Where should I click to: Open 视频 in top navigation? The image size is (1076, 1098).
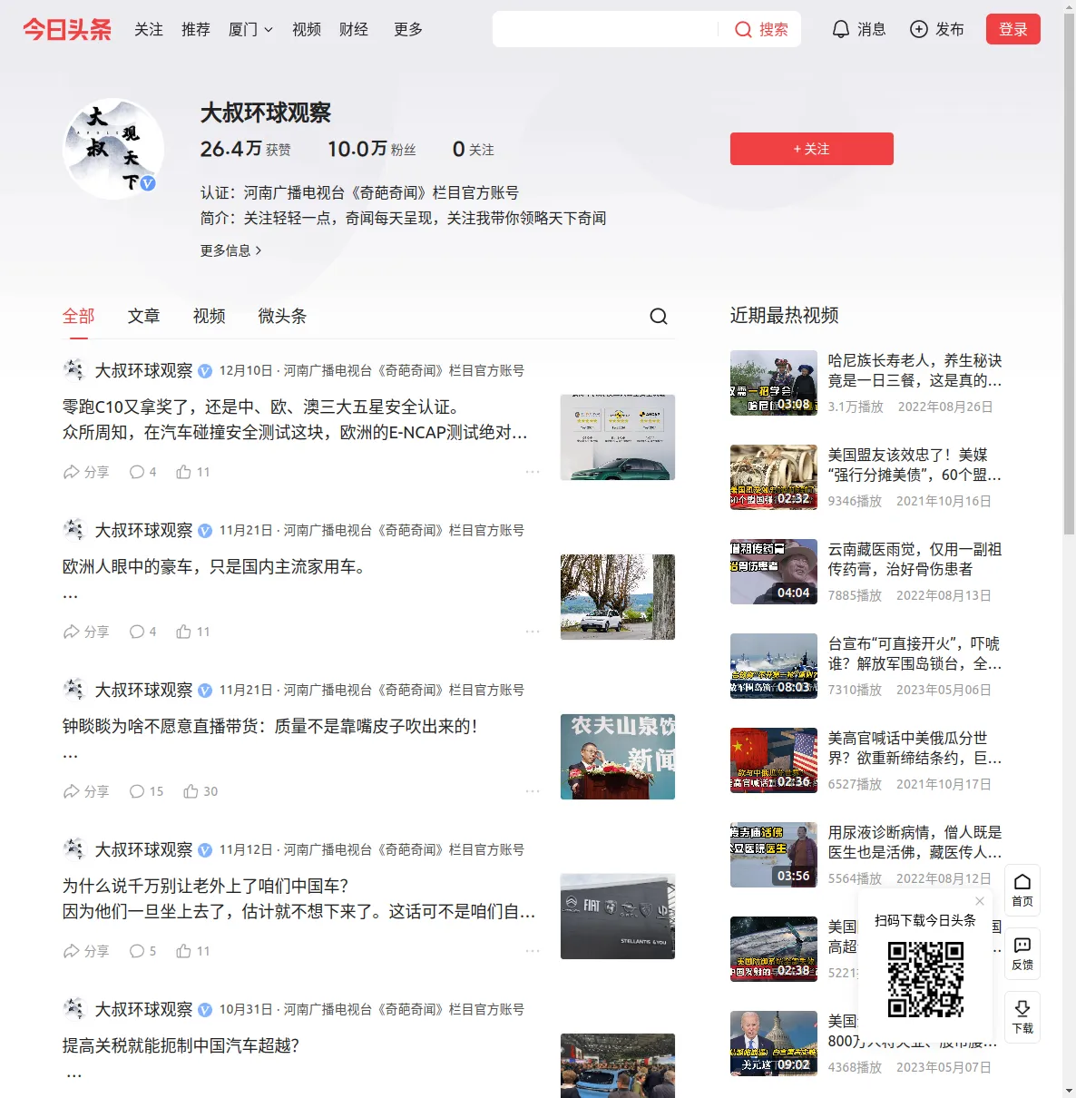tap(307, 29)
